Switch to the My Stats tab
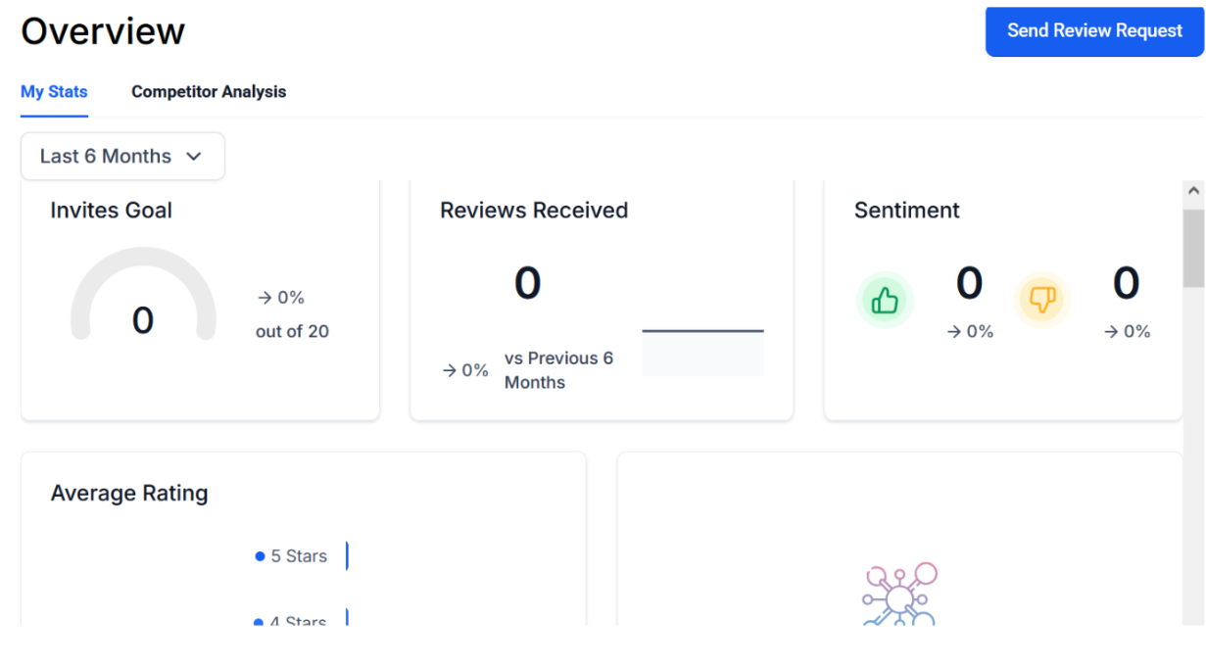The width and height of the screenshot is (1206, 668). coord(54,92)
